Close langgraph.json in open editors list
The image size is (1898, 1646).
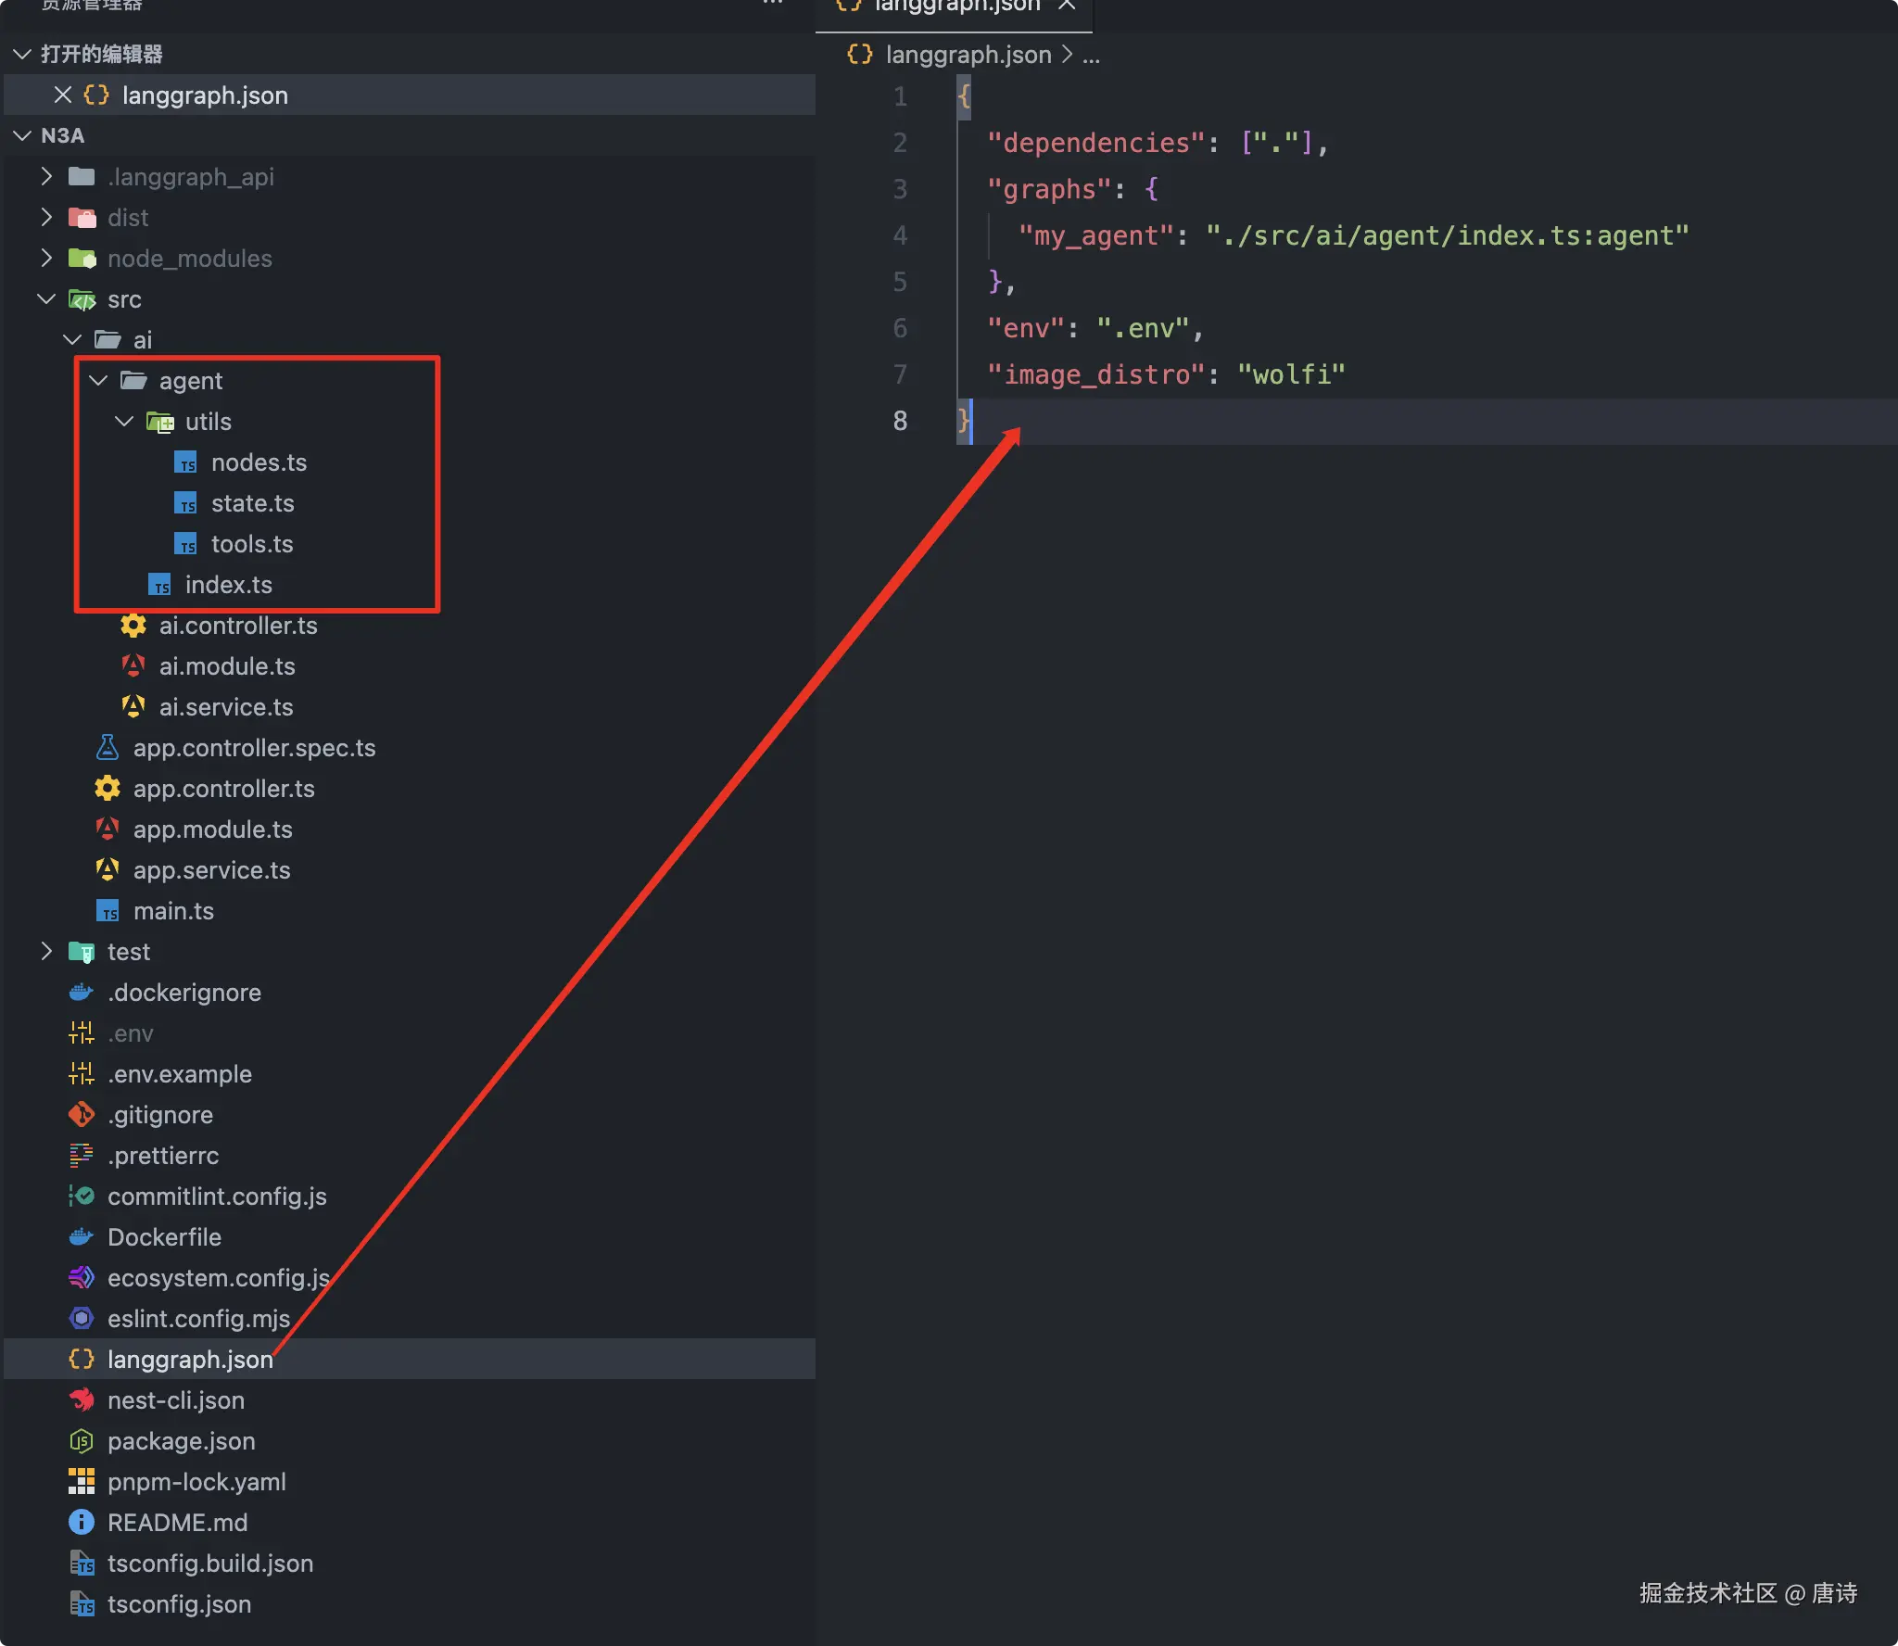point(63,95)
